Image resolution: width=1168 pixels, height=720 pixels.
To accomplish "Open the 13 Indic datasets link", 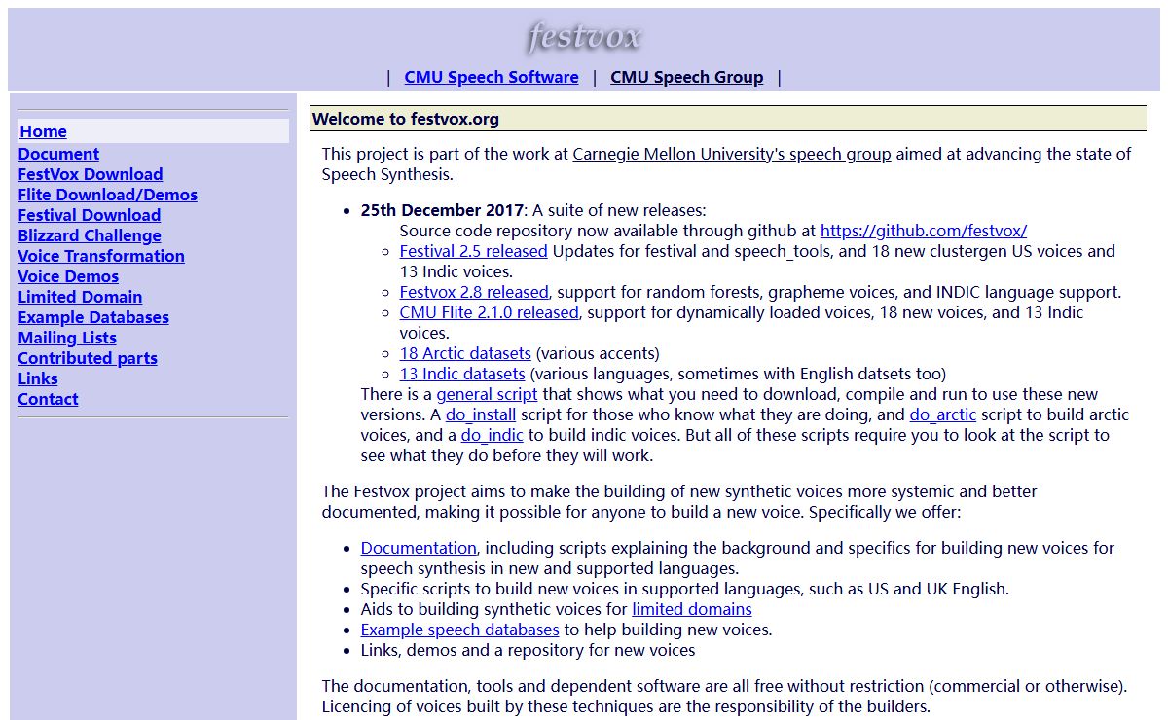I will pyautogui.click(x=462, y=374).
